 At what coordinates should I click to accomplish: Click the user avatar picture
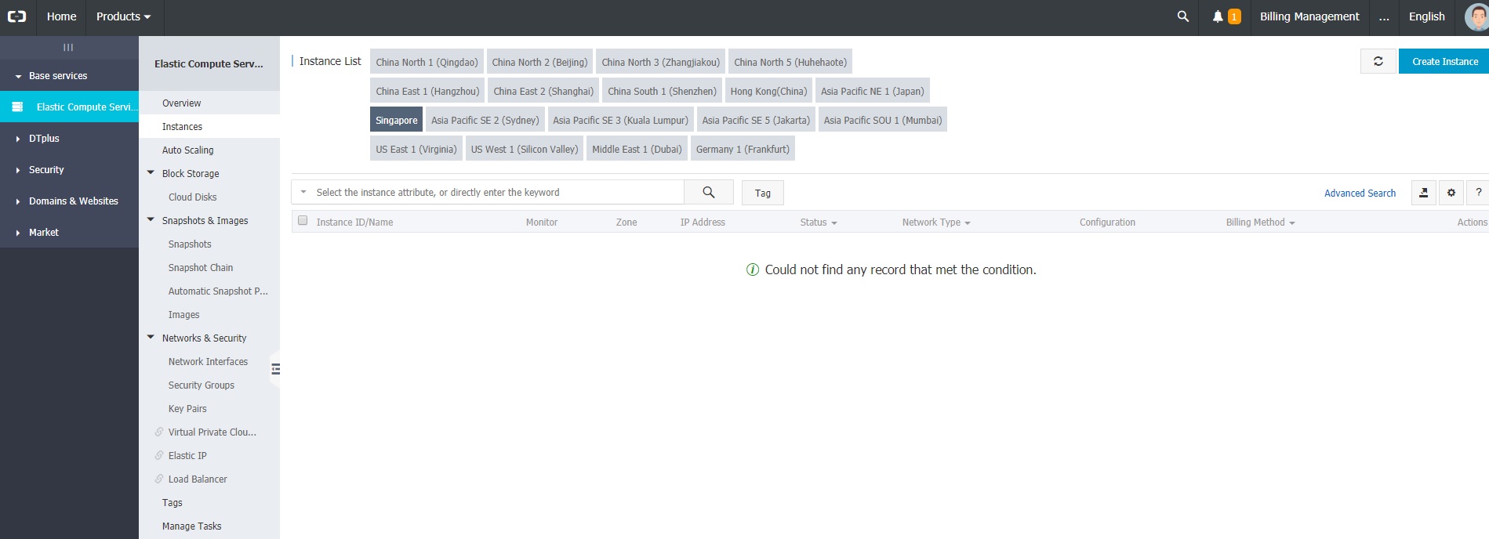[x=1477, y=16]
